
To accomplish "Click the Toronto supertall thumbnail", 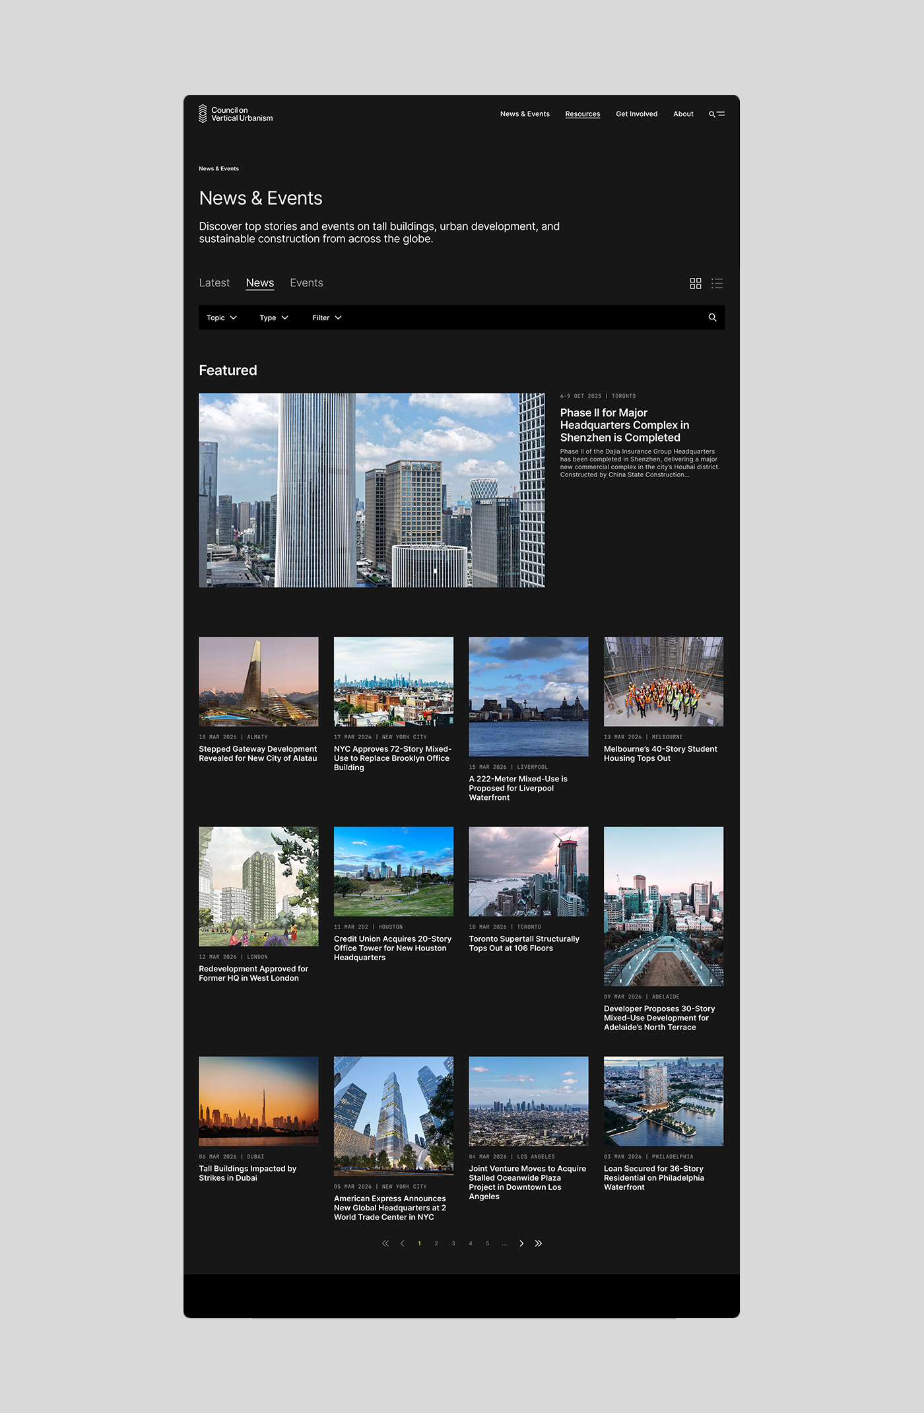I will [x=529, y=872].
